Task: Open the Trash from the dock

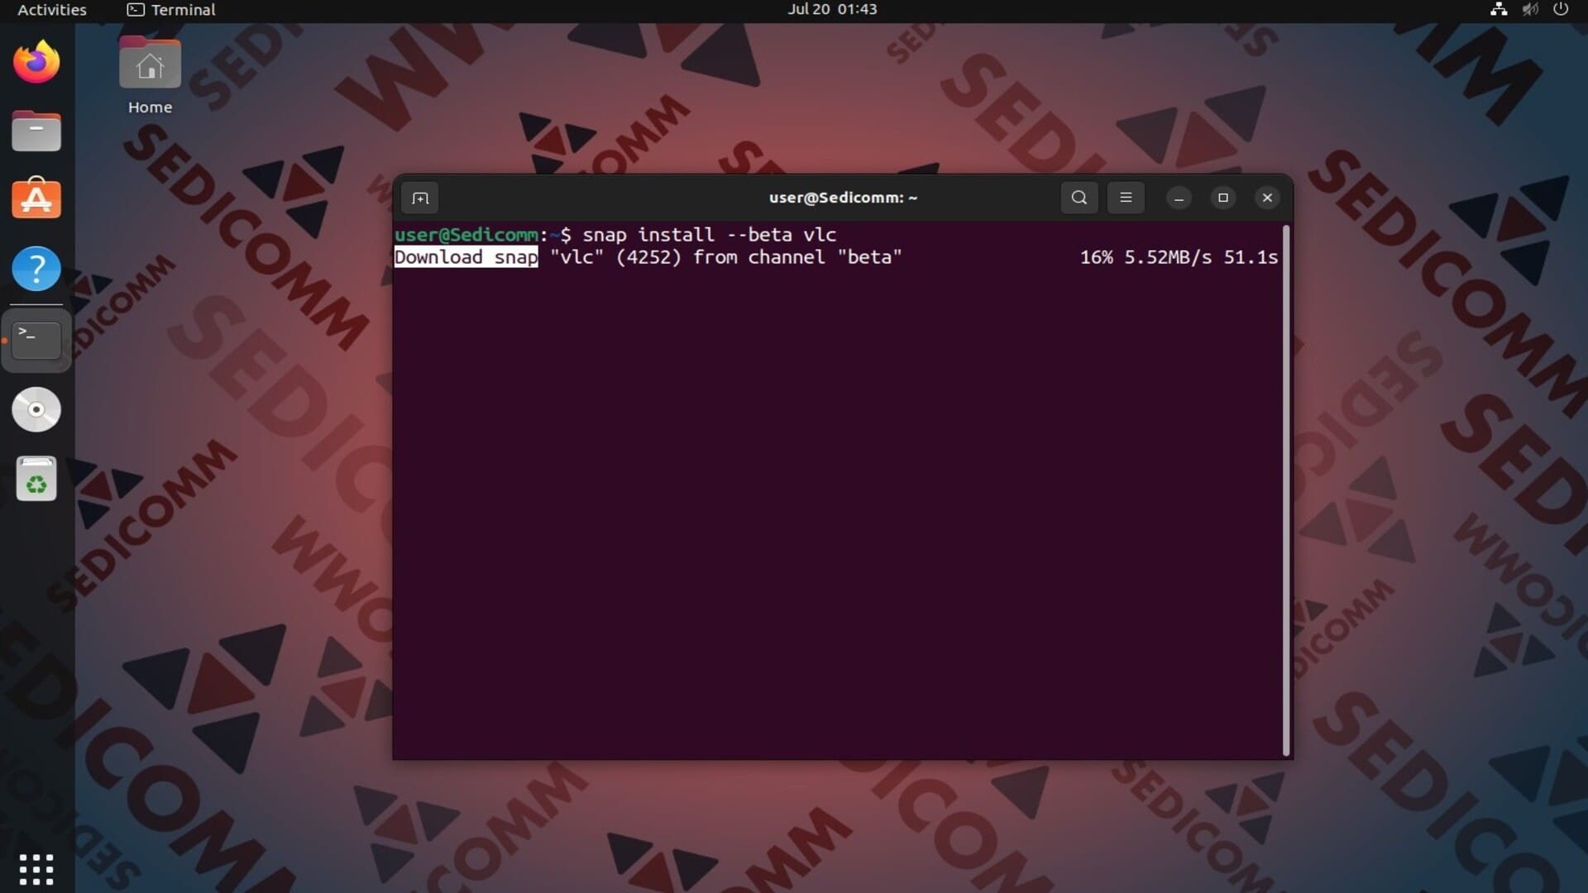Action: (36, 480)
